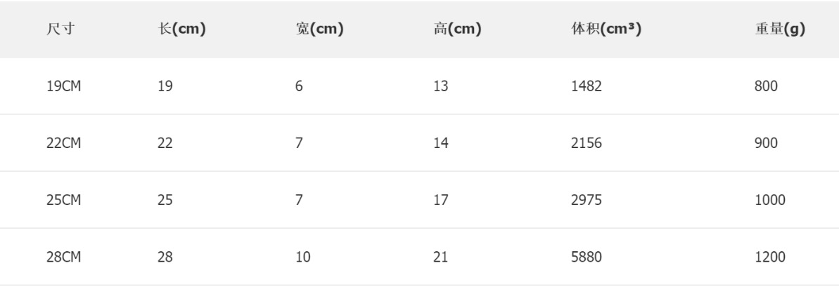Image resolution: width=839 pixels, height=287 pixels.
Task: Click the 22CM size cell
Action: (x=59, y=145)
